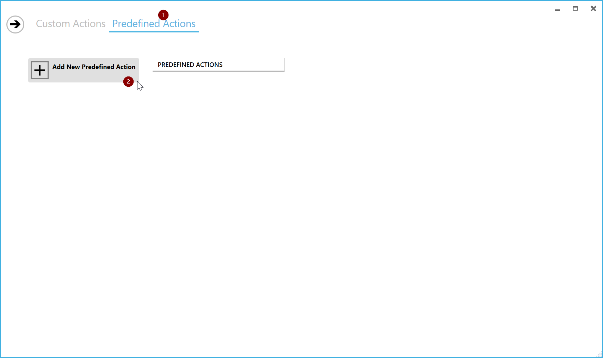Close the application window
This screenshot has height=358, width=603.
click(593, 8)
